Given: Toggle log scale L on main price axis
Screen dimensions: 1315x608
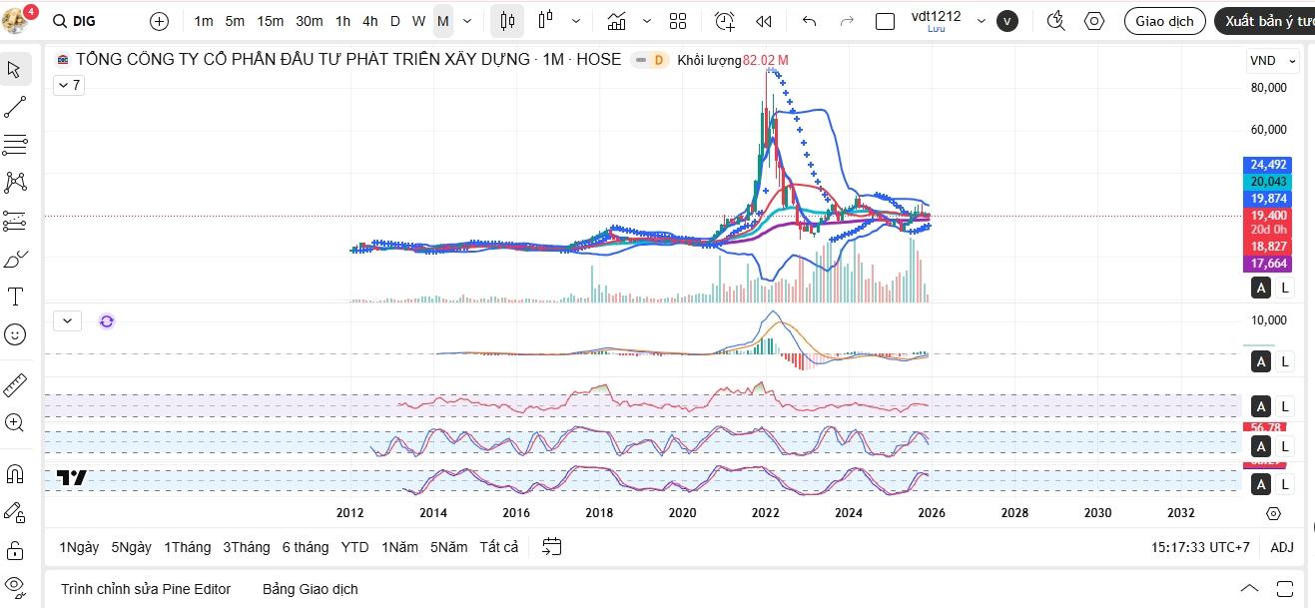Looking at the screenshot, I should pyautogui.click(x=1285, y=288).
